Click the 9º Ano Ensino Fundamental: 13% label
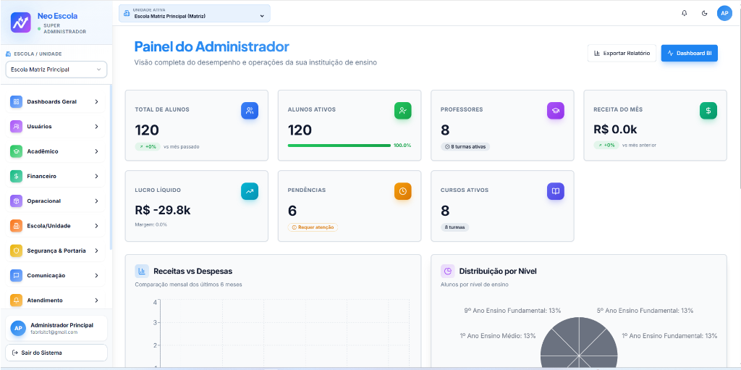Image resolution: width=741 pixels, height=370 pixels. (x=513, y=311)
